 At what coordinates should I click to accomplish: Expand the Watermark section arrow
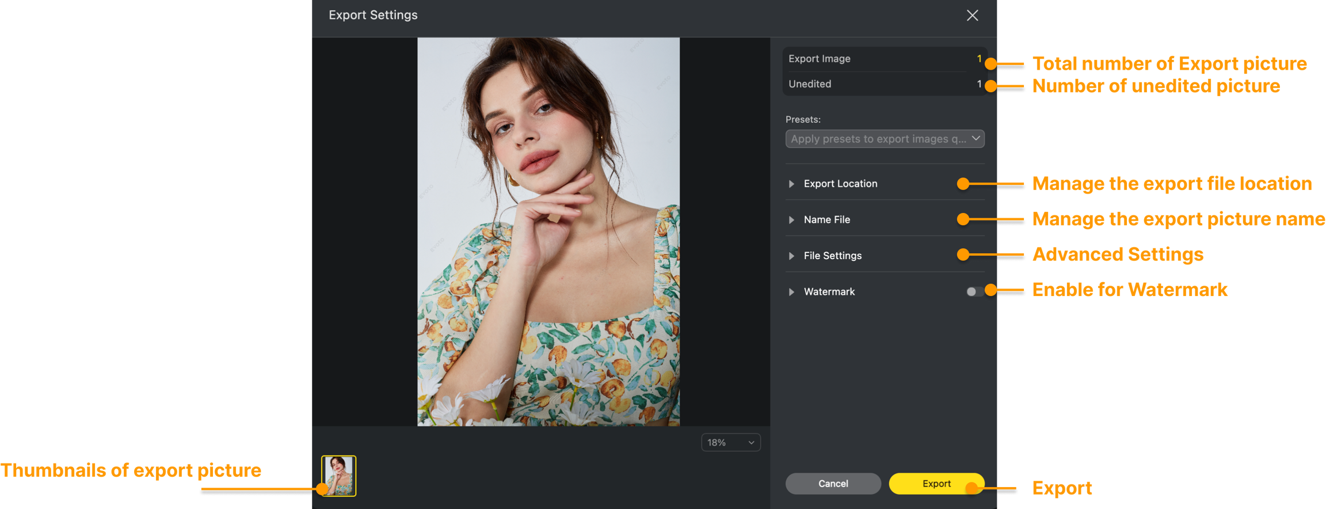coord(791,292)
